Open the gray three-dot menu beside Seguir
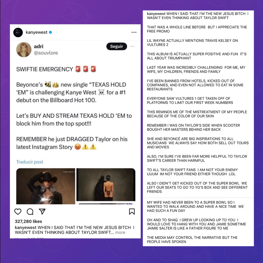Screen dimensions: 263x263 click(x=132, y=46)
